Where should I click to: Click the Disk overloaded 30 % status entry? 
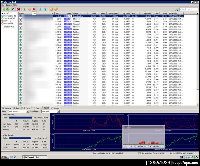pyautogui.click(x=102, y=153)
